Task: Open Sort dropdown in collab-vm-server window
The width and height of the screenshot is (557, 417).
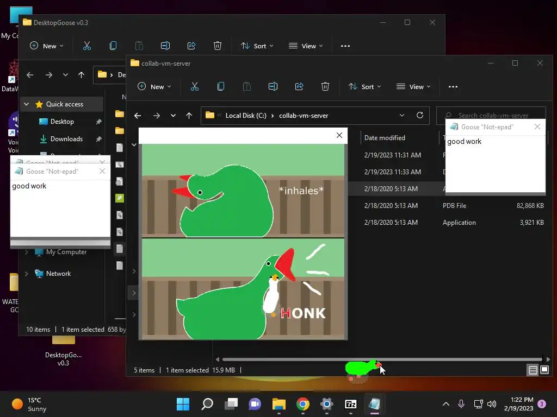Action: 365,86
